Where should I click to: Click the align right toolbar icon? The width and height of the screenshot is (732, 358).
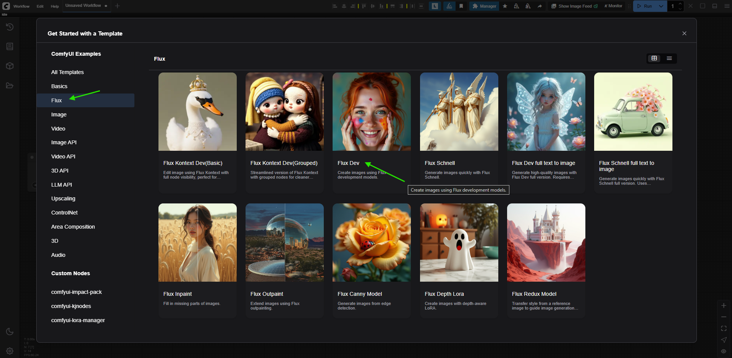pos(353,6)
